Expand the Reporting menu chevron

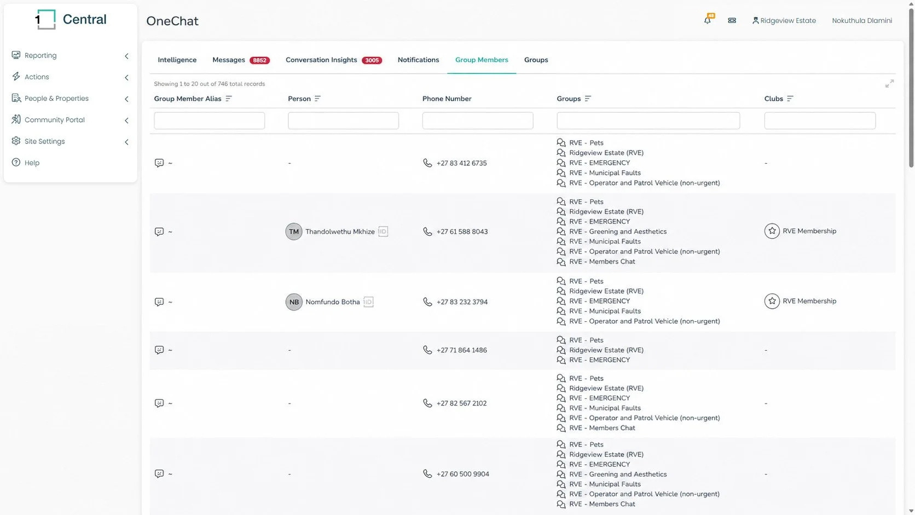(x=126, y=56)
